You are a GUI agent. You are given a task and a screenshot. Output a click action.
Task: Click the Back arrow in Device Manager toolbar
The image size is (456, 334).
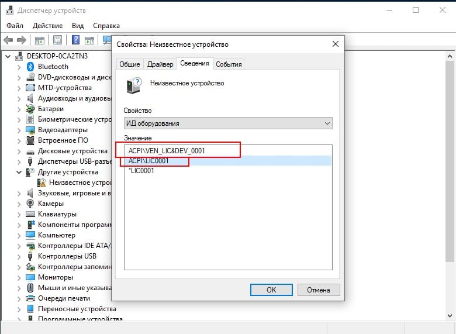[x=8, y=40]
